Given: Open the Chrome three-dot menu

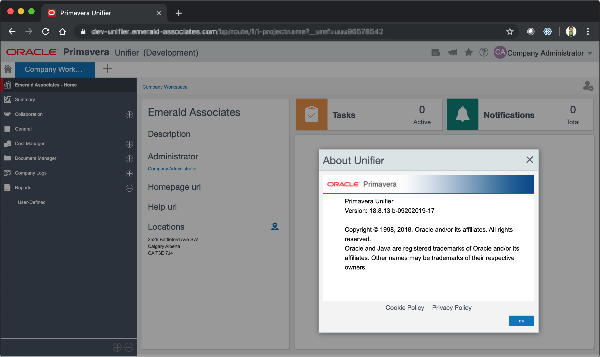Looking at the screenshot, I should (x=588, y=32).
